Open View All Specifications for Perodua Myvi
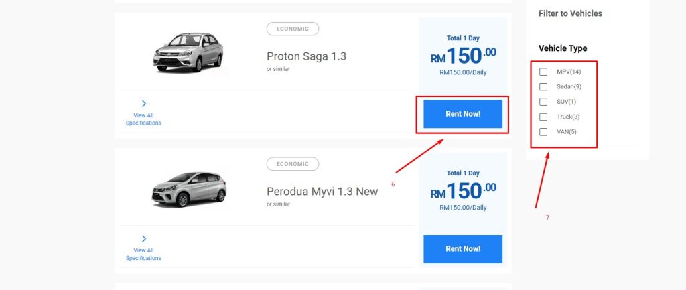Image resolution: width=686 pixels, height=290 pixels. coord(143,255)
